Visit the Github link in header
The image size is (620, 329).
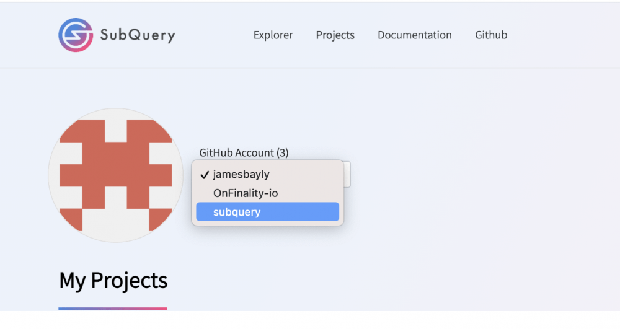(491, 35)
